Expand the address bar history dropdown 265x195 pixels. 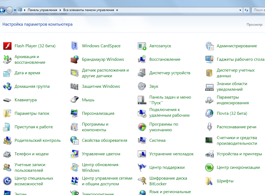240,10
